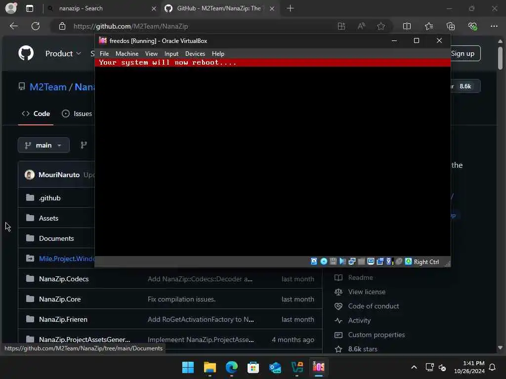Open the VirtualBox View menu
Screen dimensions: 506x379
[151, 54]
